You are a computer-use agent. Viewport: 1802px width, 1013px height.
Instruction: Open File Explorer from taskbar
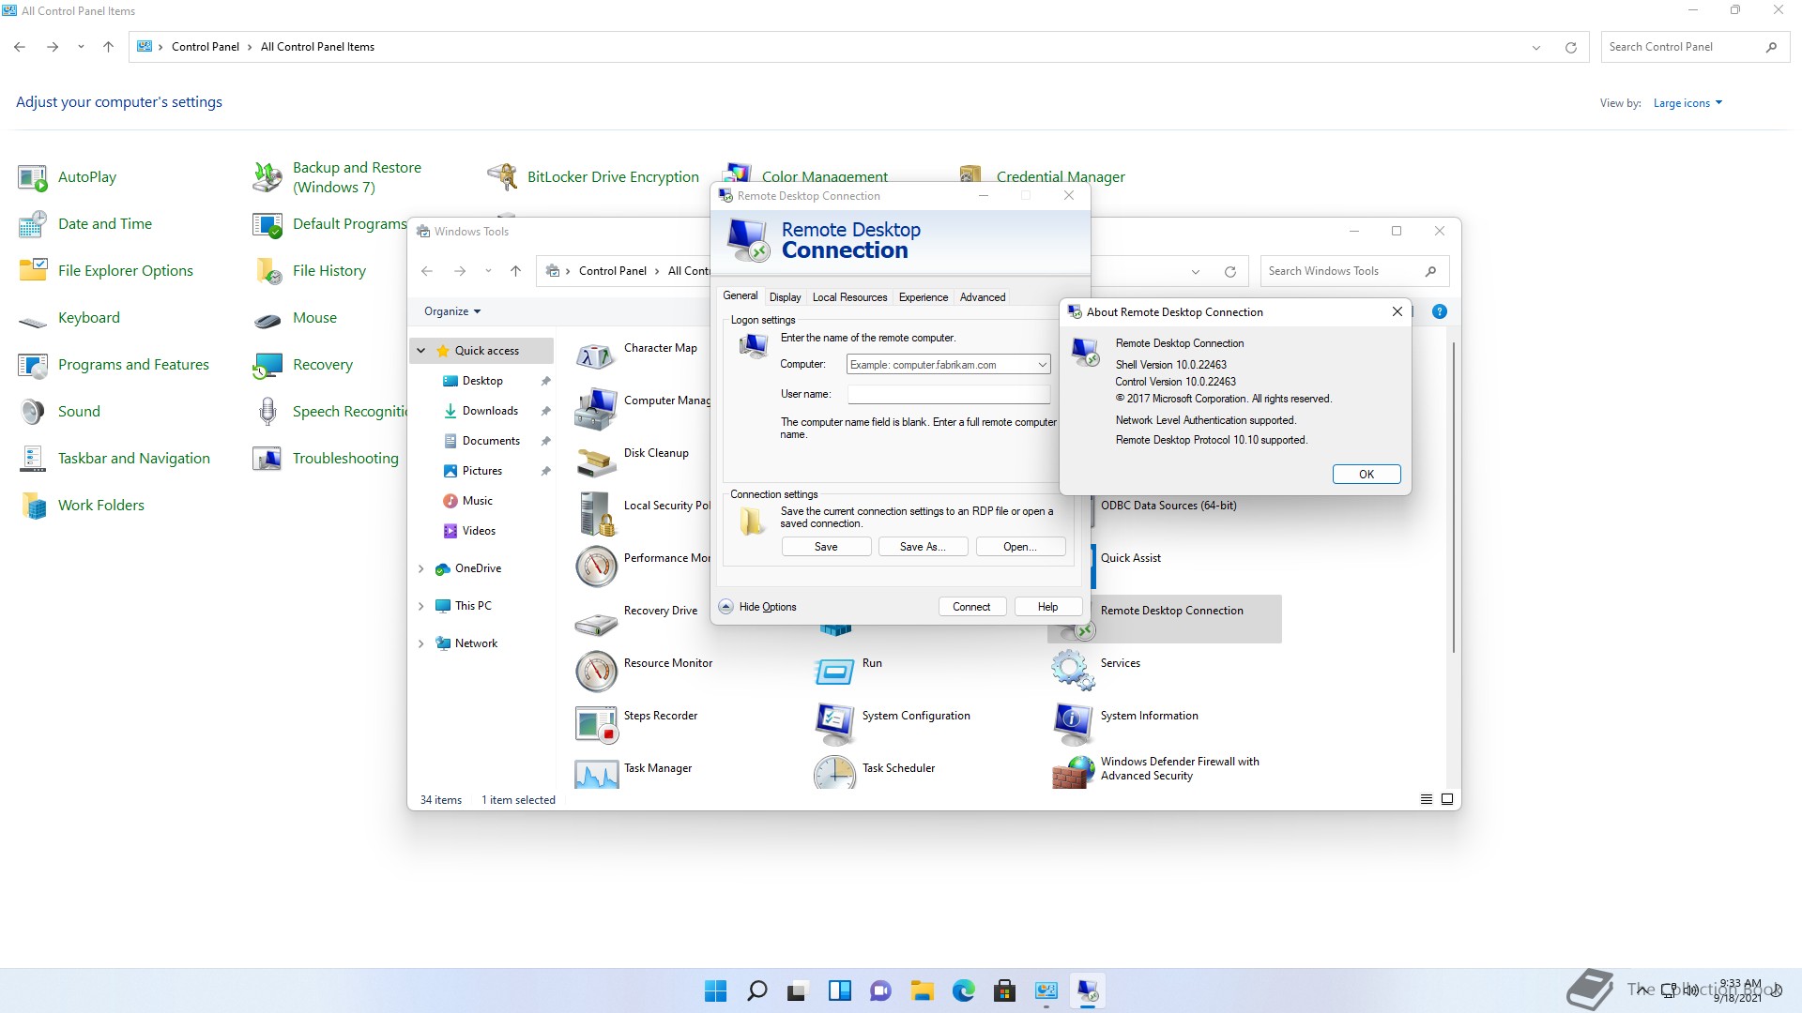[922, 990]
